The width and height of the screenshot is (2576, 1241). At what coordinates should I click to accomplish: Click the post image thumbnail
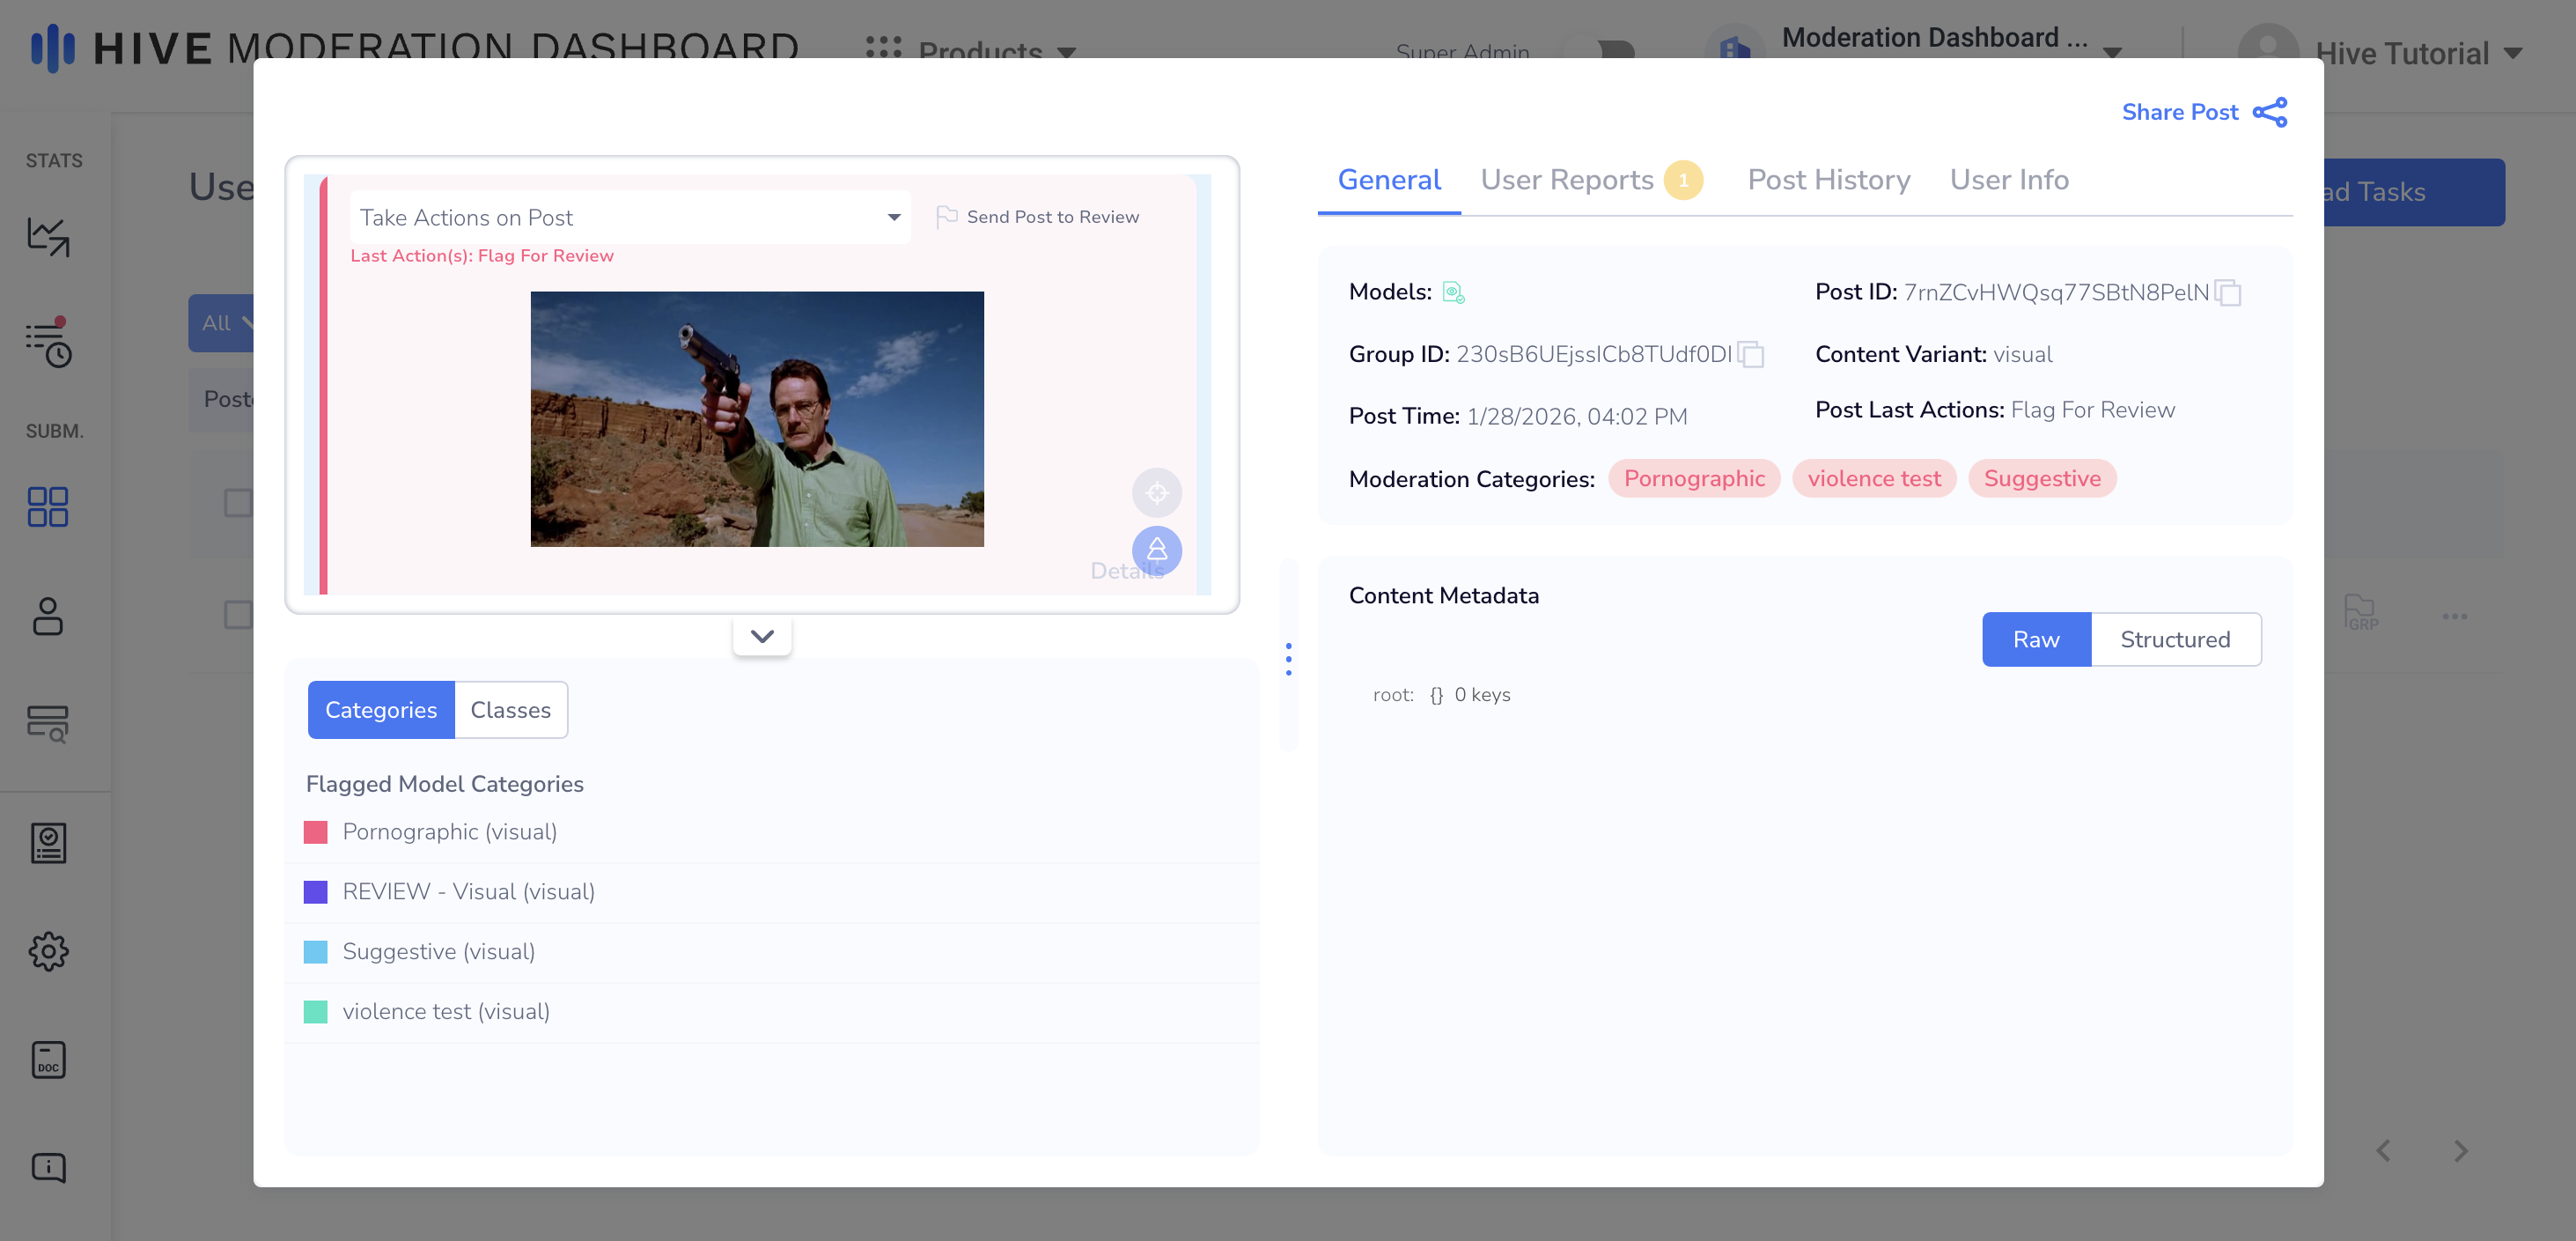tap(756, 418)
